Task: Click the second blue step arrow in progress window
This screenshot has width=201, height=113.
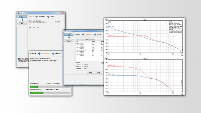Action: point(53,53)
